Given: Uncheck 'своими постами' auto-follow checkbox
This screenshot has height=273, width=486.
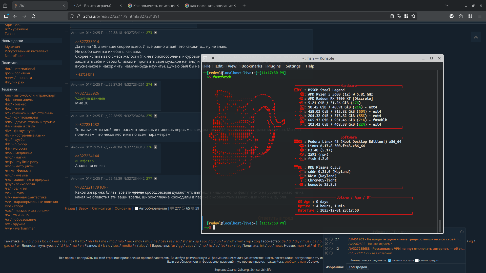Looking at the screenshot, I should tap(390, 261).
